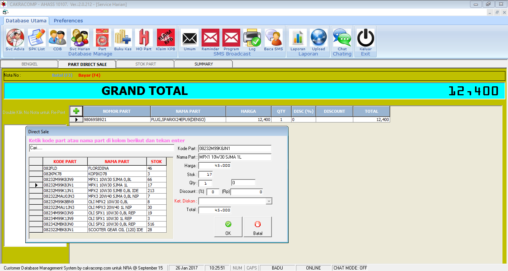Screen dimensions: 508x271
Task: Click the Keluar power icon
Action: 365,39
